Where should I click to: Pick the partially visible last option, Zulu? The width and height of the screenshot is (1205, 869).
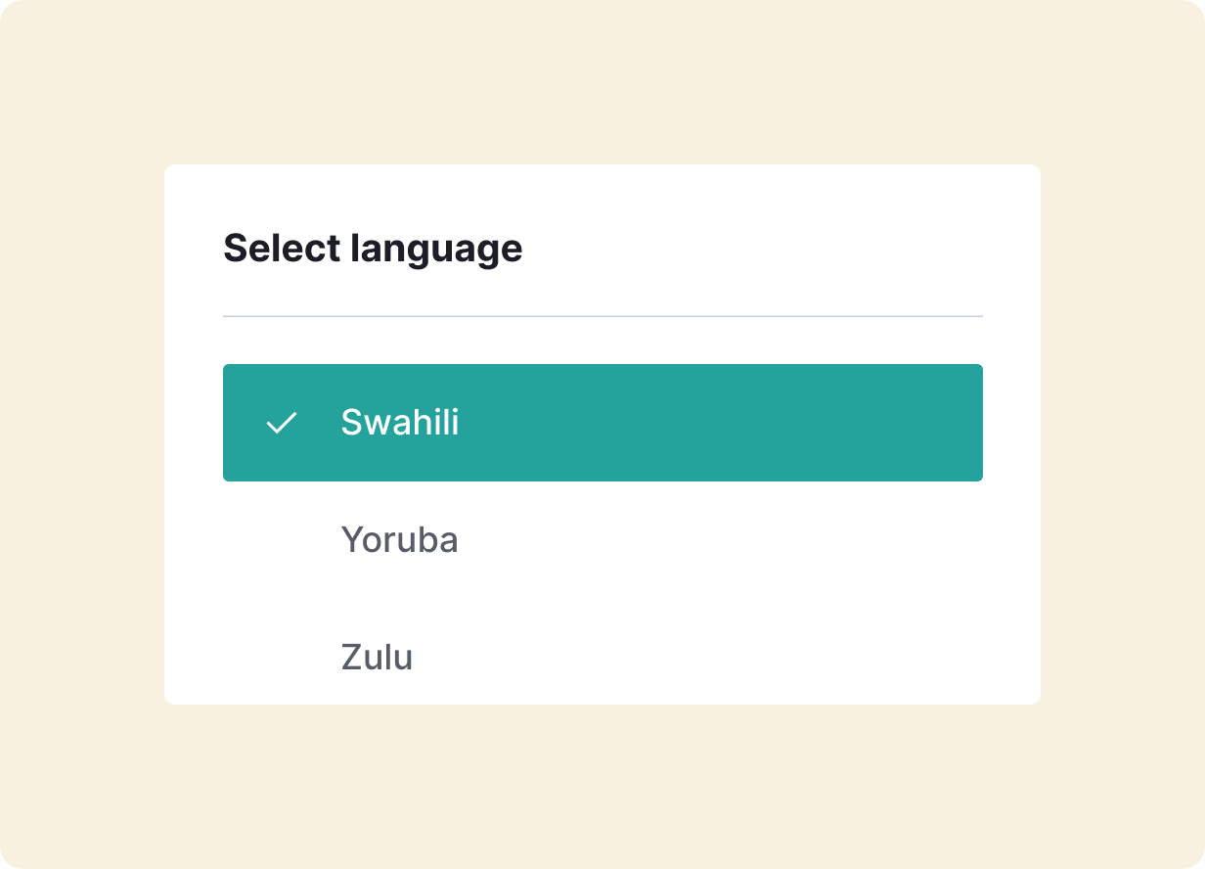coord(377,657)
